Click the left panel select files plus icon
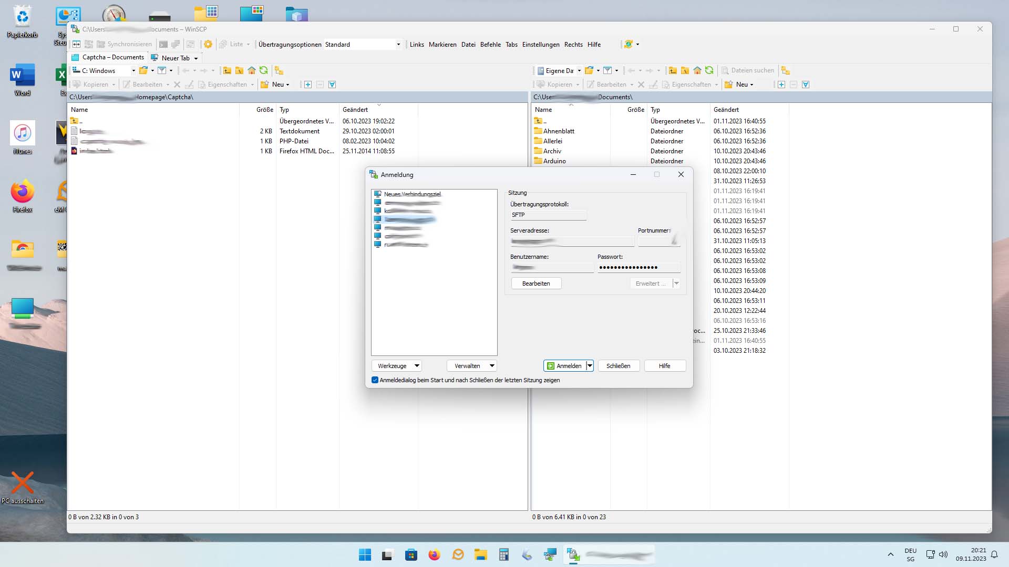1009x567 pixels. 308,85
